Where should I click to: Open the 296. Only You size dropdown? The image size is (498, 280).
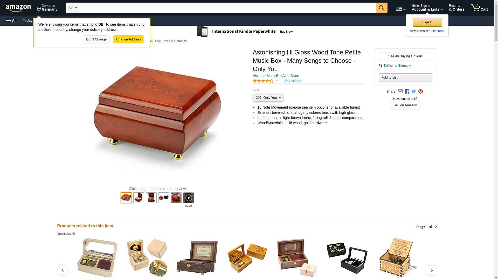pos(268,98)
